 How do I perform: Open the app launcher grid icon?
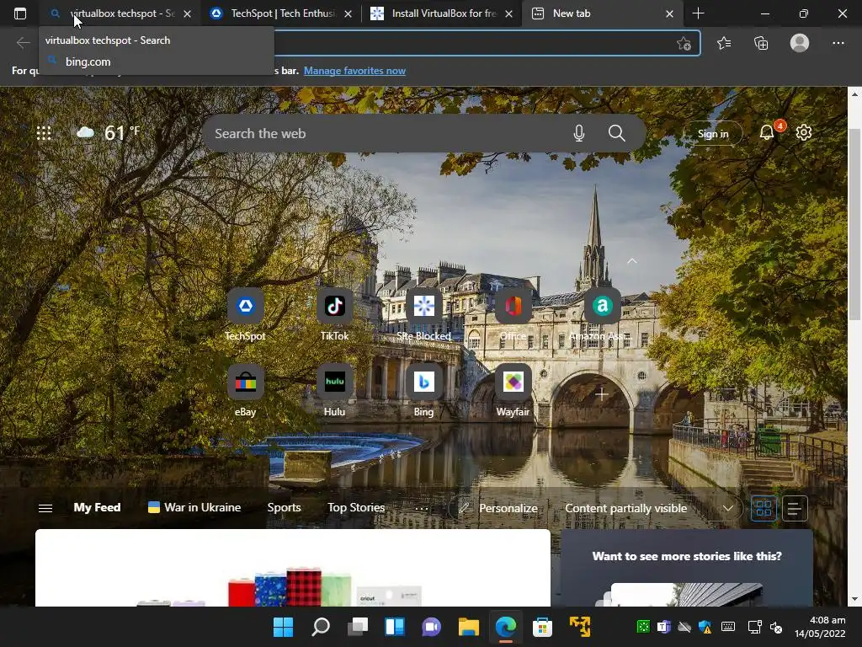pyautogui.click(x=44, y=133)
